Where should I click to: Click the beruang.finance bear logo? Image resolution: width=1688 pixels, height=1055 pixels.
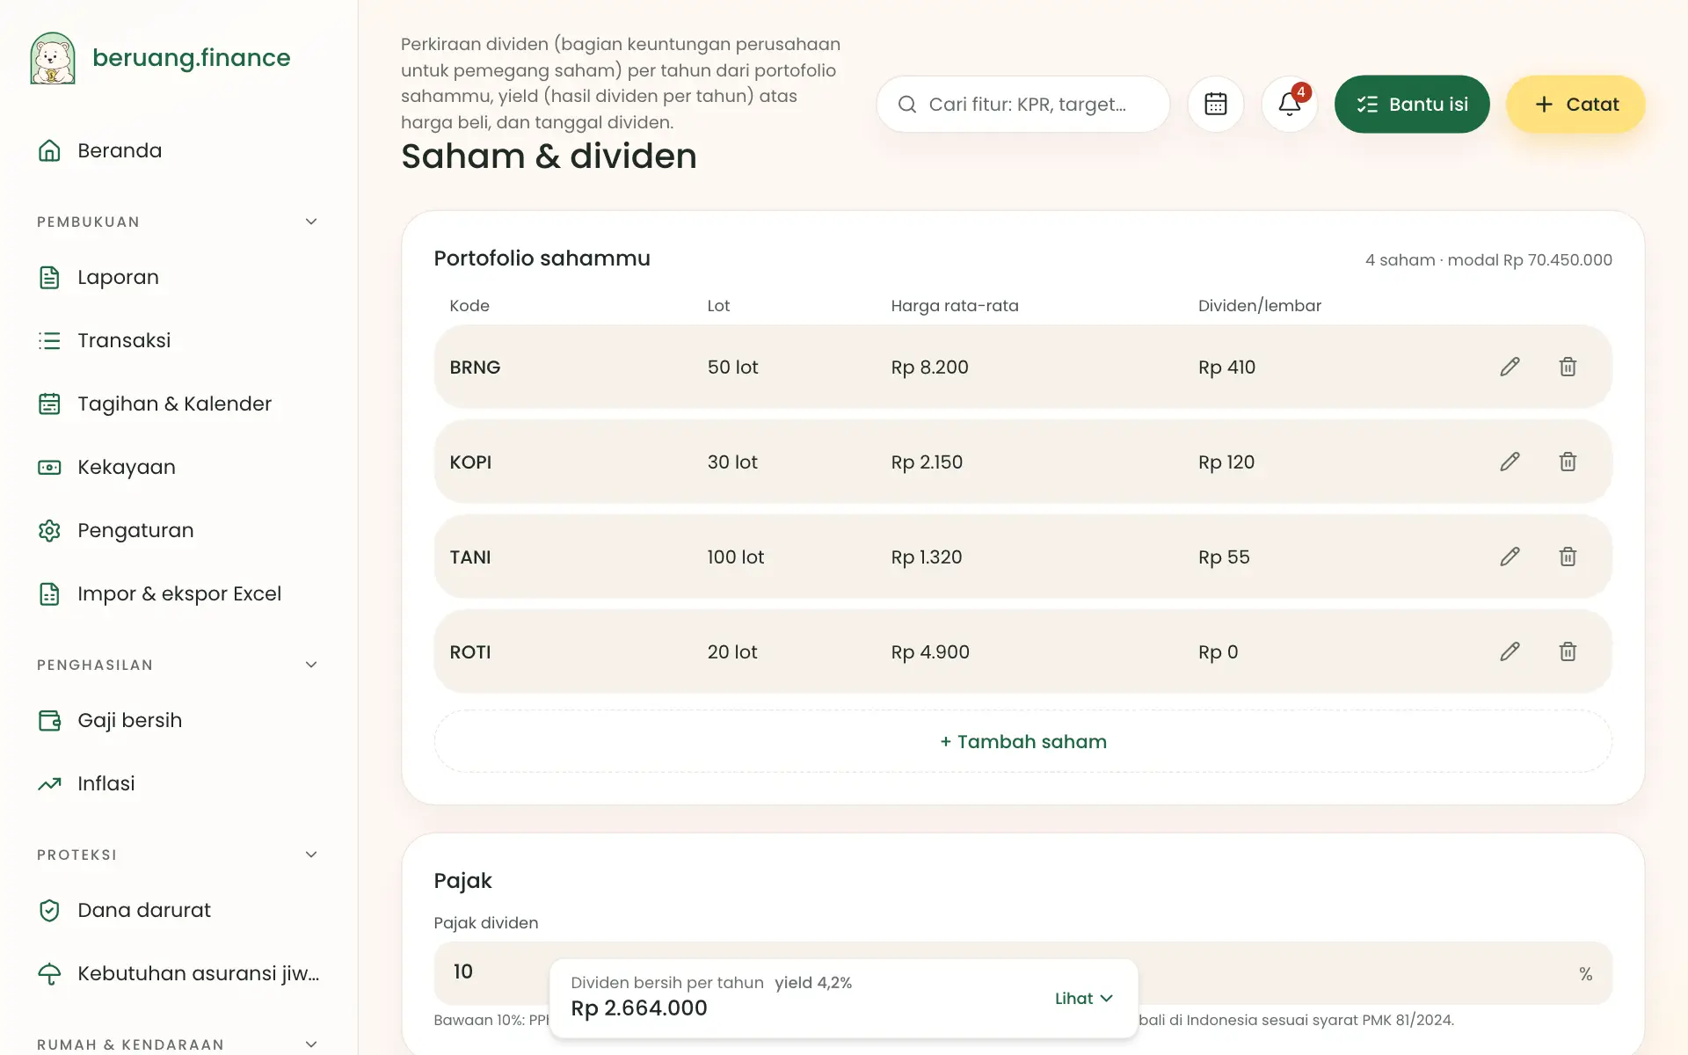click(53, 58)
